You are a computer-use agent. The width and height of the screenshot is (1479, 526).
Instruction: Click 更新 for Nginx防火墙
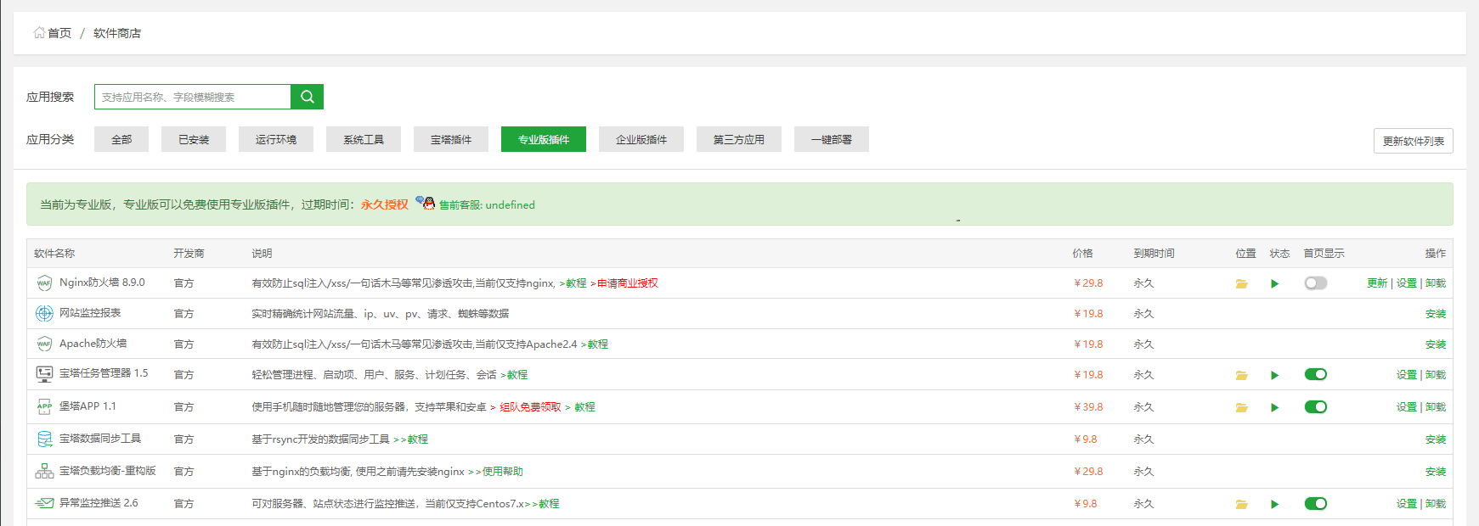[x=1377, y=283]
